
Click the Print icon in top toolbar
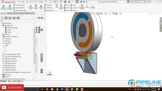(69, 2)
